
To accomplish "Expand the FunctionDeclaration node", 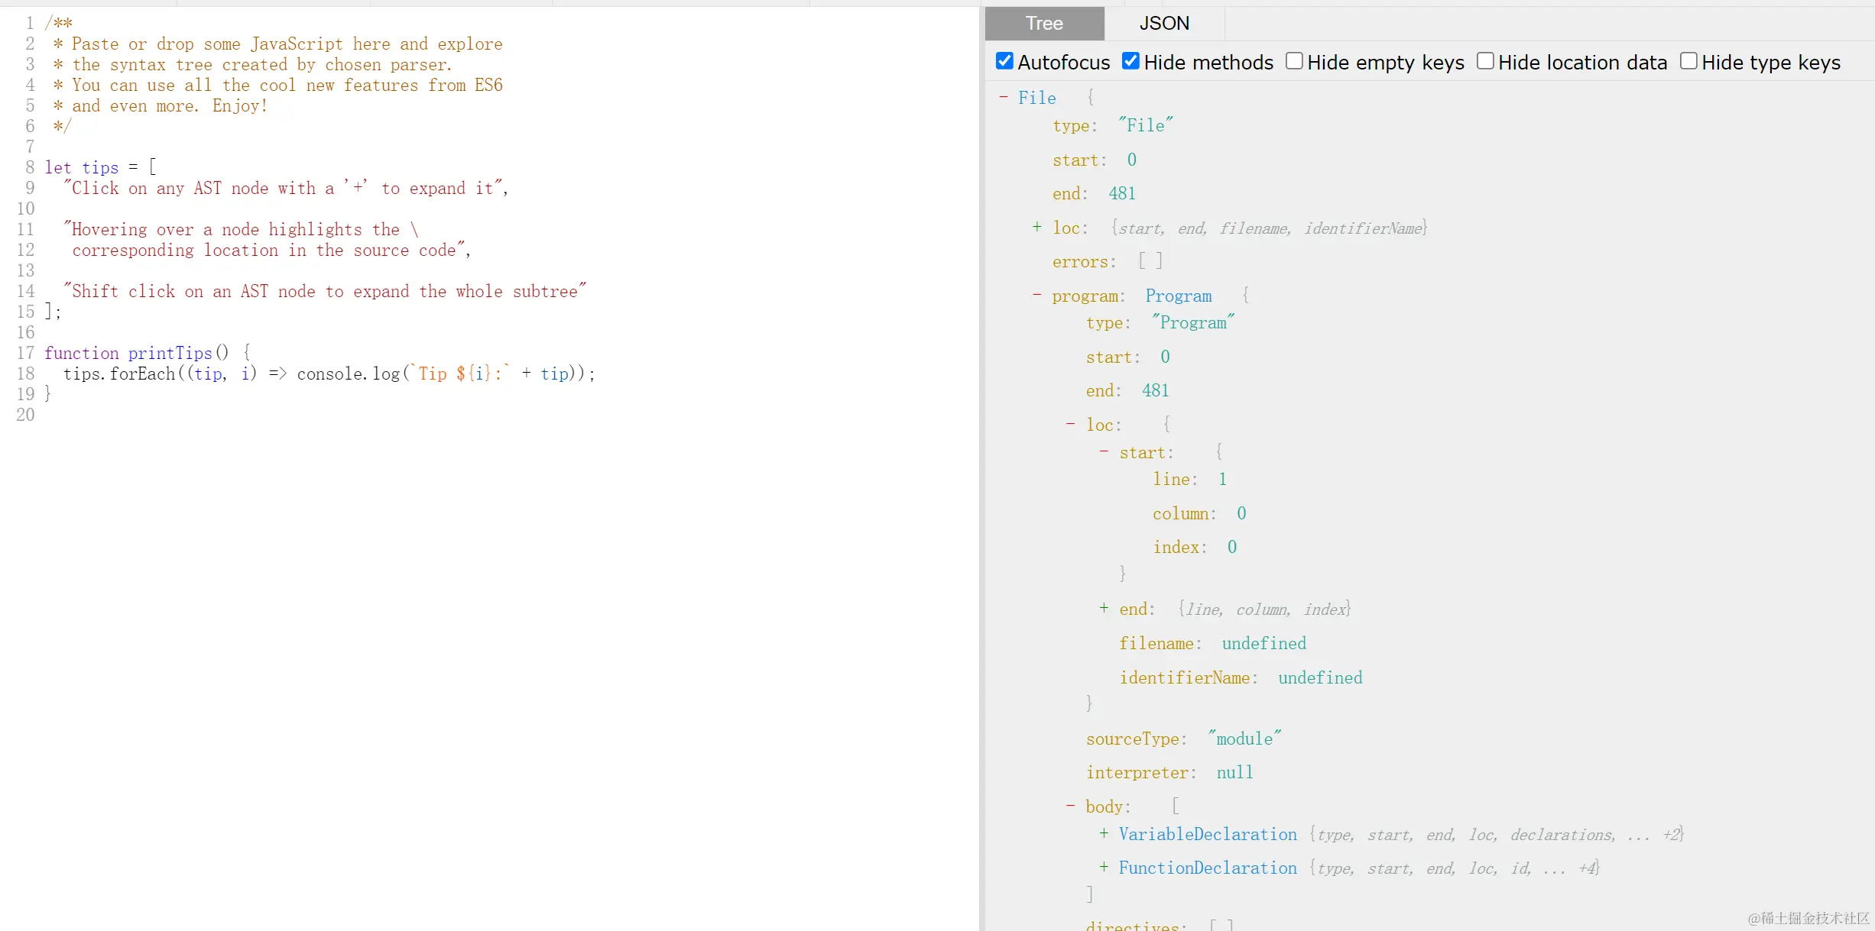I will 1104,867.
